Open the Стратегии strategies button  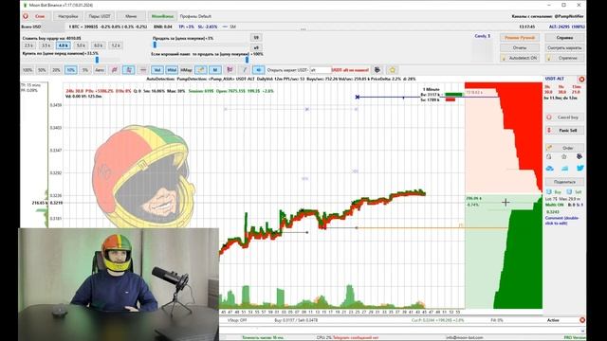[x=564, y=58]
